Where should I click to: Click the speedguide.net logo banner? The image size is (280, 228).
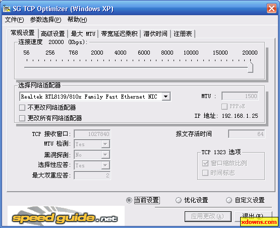pos(66,216)
